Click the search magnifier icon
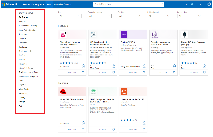This screenshot has height=137, width=213. click(161, 4)
